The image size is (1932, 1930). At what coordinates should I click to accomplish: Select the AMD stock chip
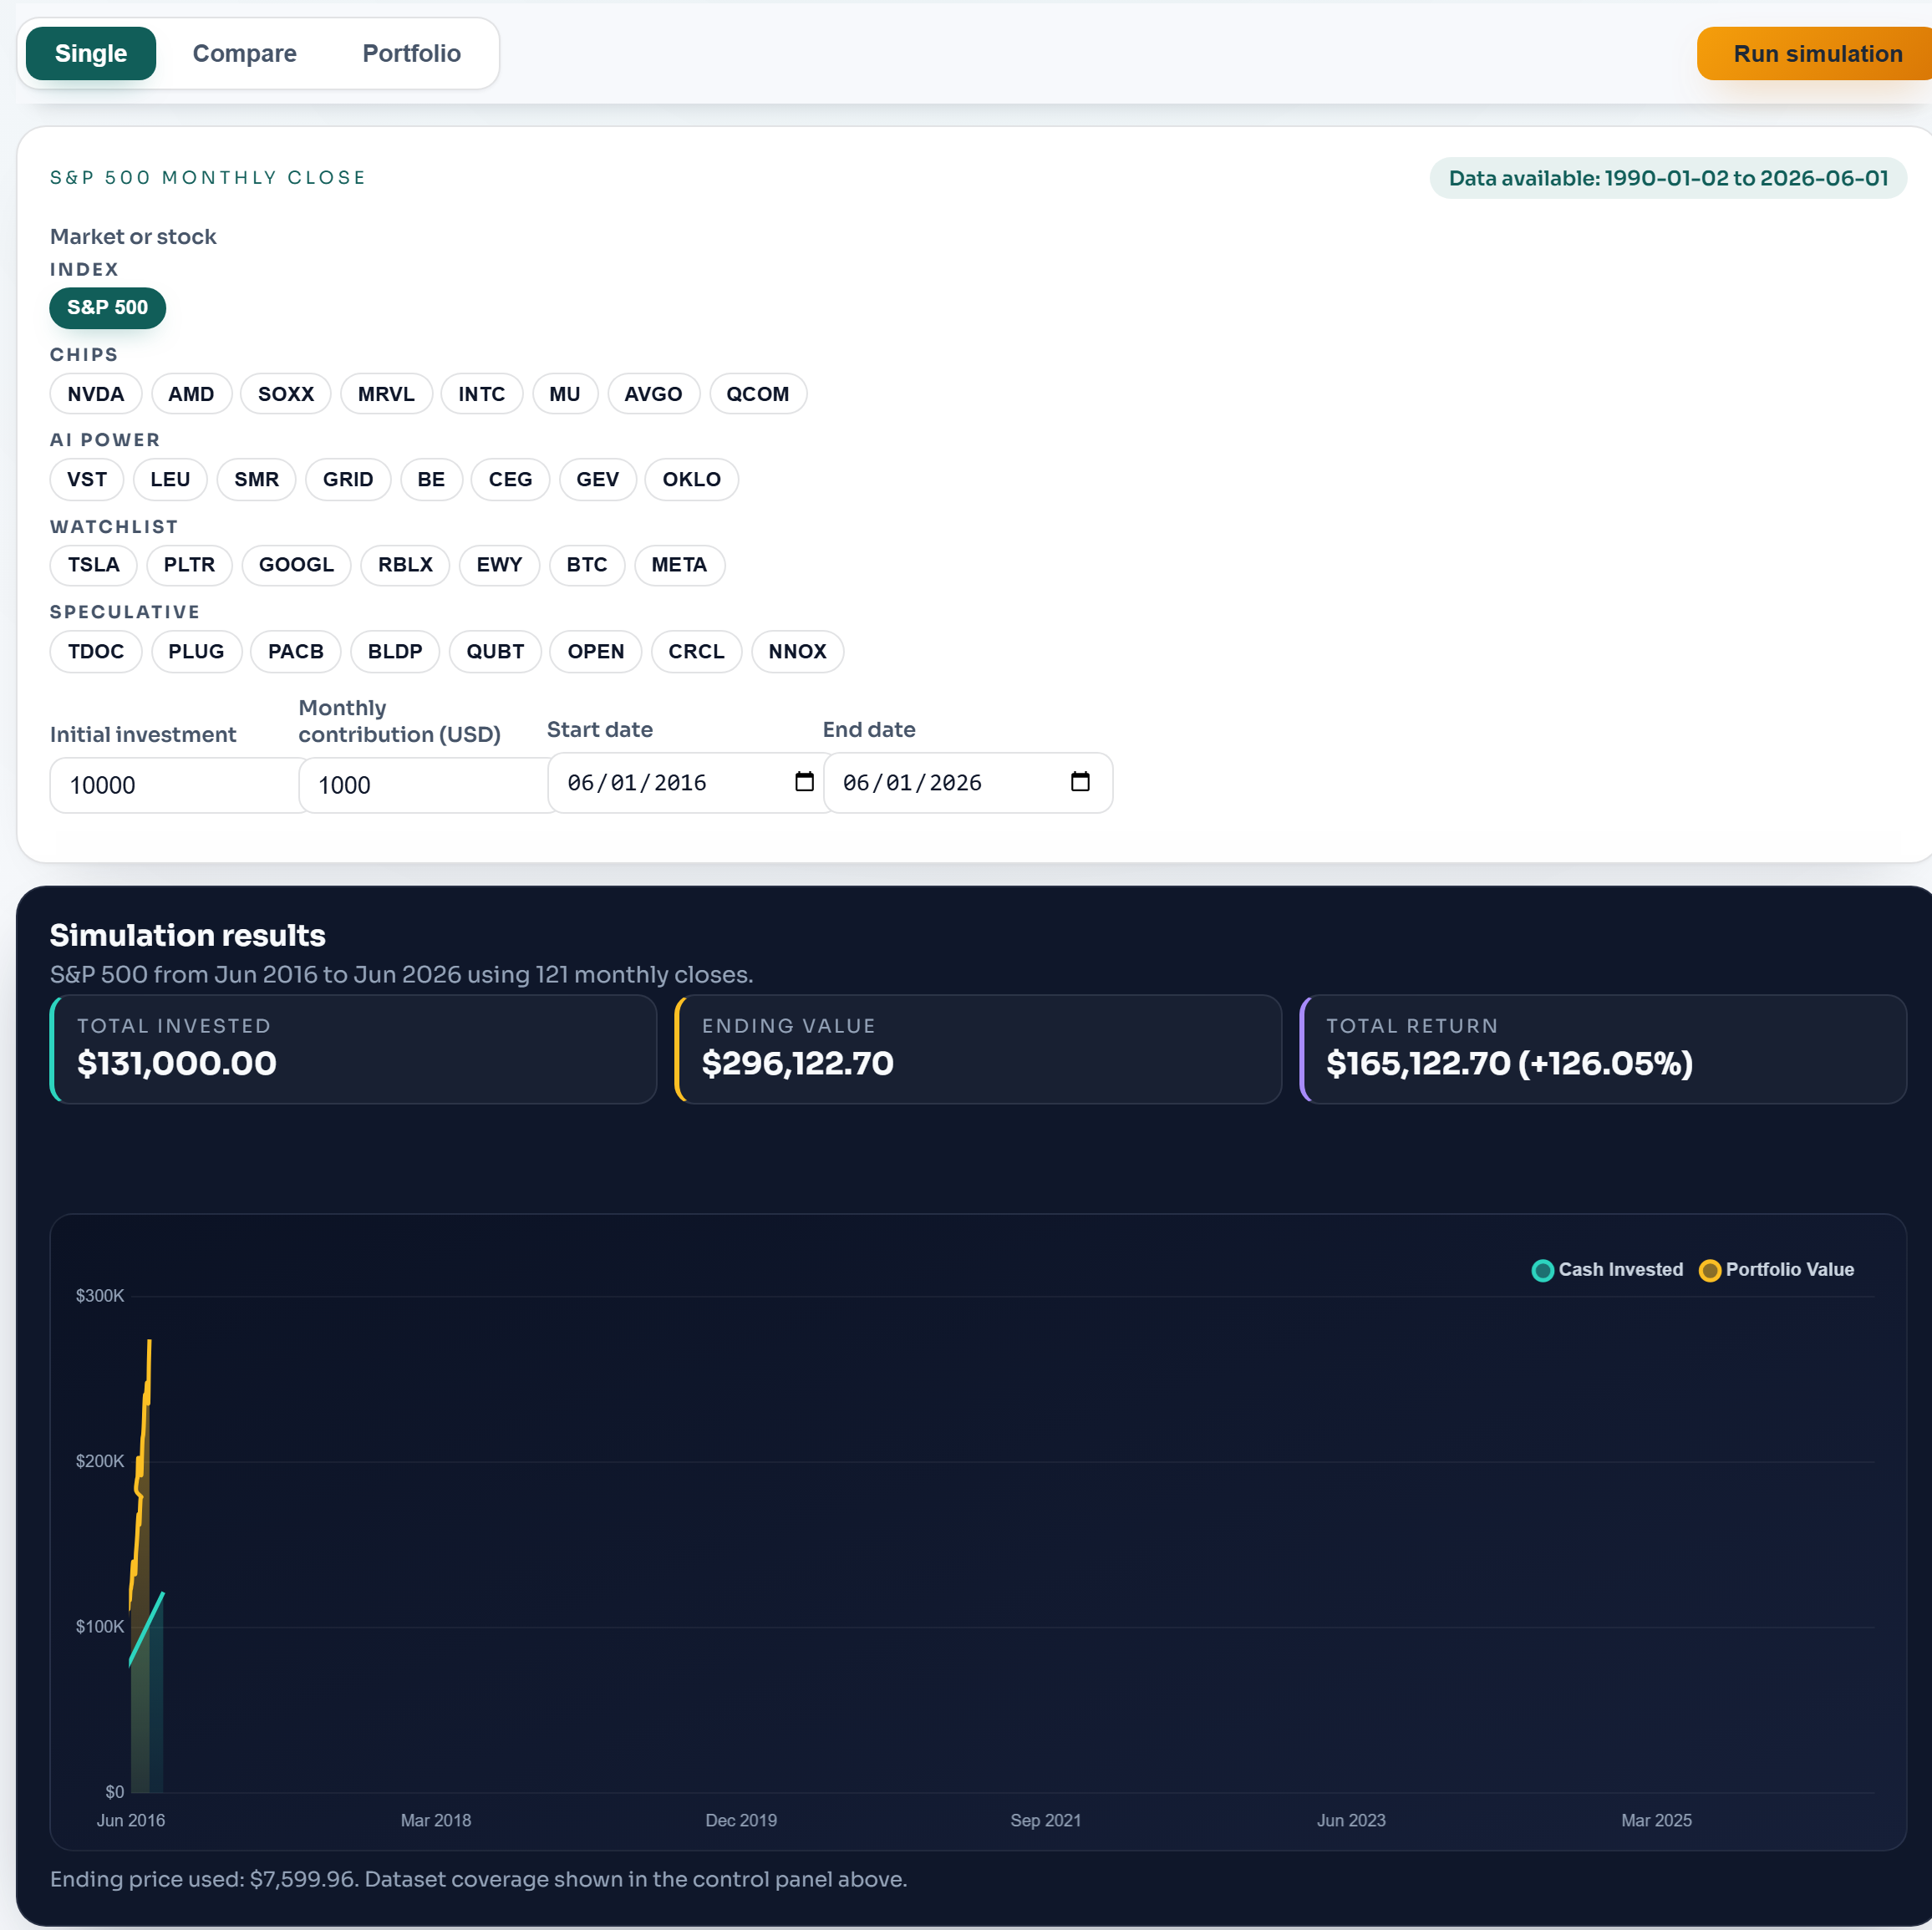pyautogui.click(x=191, y=394)
